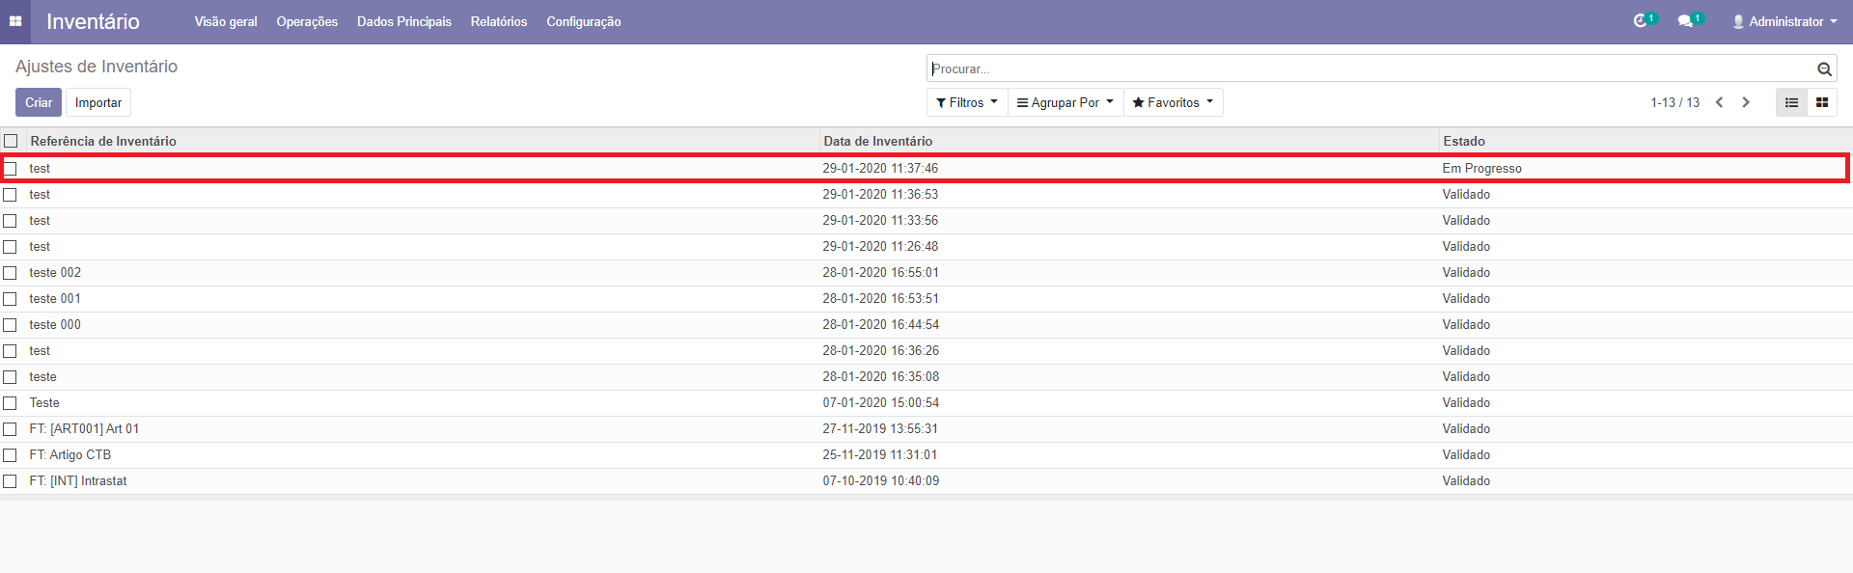Click the search magnifier icon
The width and height of the screenshot is (1853, 573).
coord(1824,69)
